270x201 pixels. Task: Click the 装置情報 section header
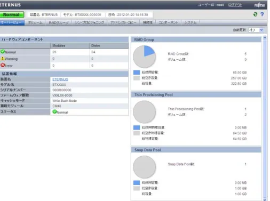click(64, 74)
